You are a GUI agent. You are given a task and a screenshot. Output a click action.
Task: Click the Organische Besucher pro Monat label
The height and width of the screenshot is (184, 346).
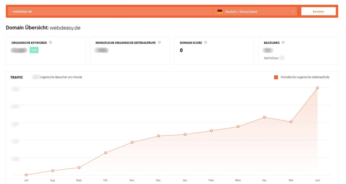[x=61, y=77]
